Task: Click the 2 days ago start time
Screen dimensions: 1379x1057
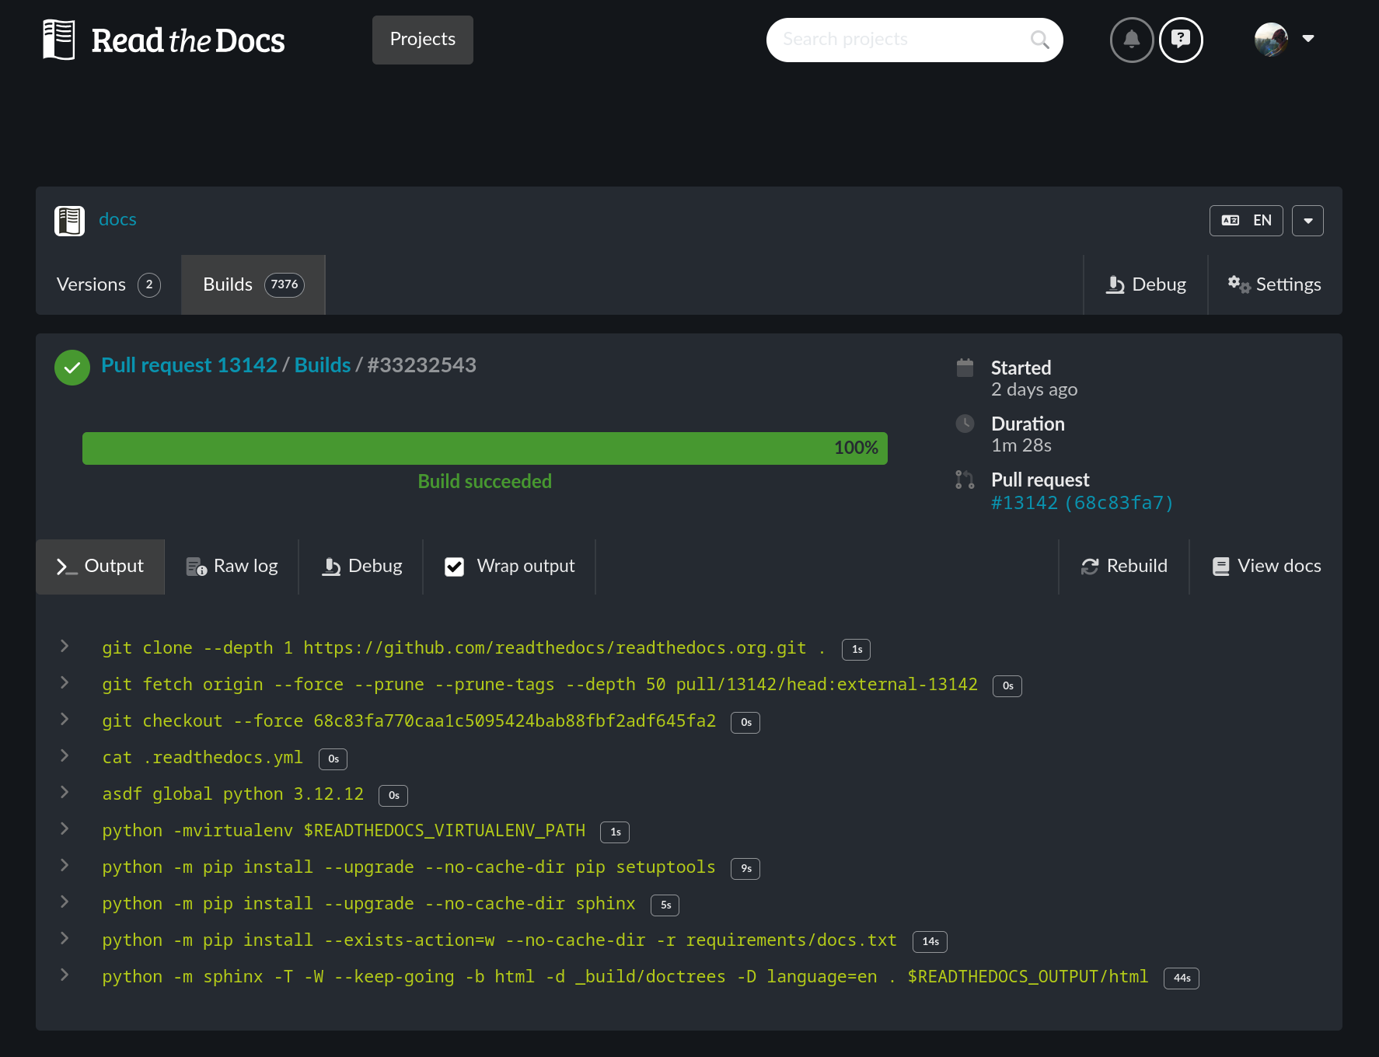Action: point(1035,389)
